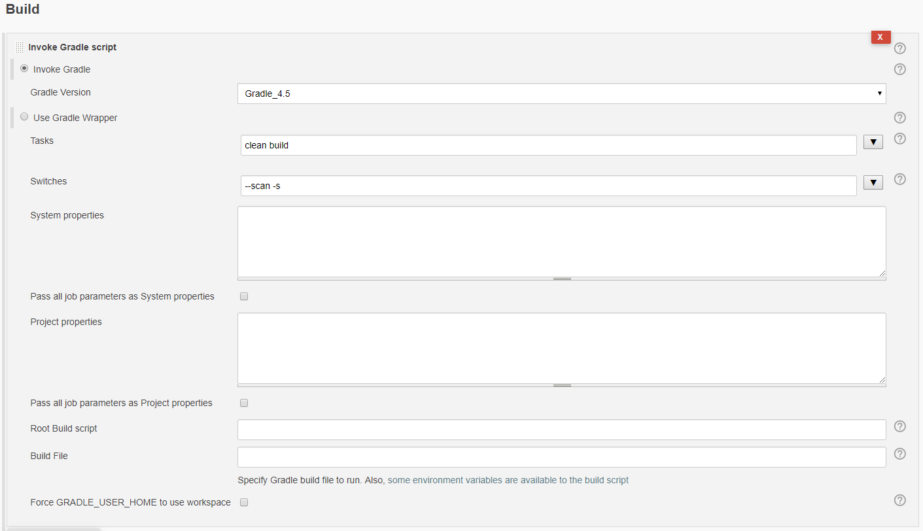Enable Pass all job parameters as Project properties
This screenshot has height=531, width=923.
click(x=244, y=403)
